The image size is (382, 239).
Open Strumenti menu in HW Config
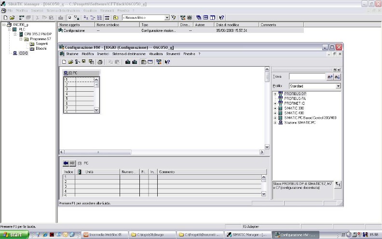click(x=173, y=54)
